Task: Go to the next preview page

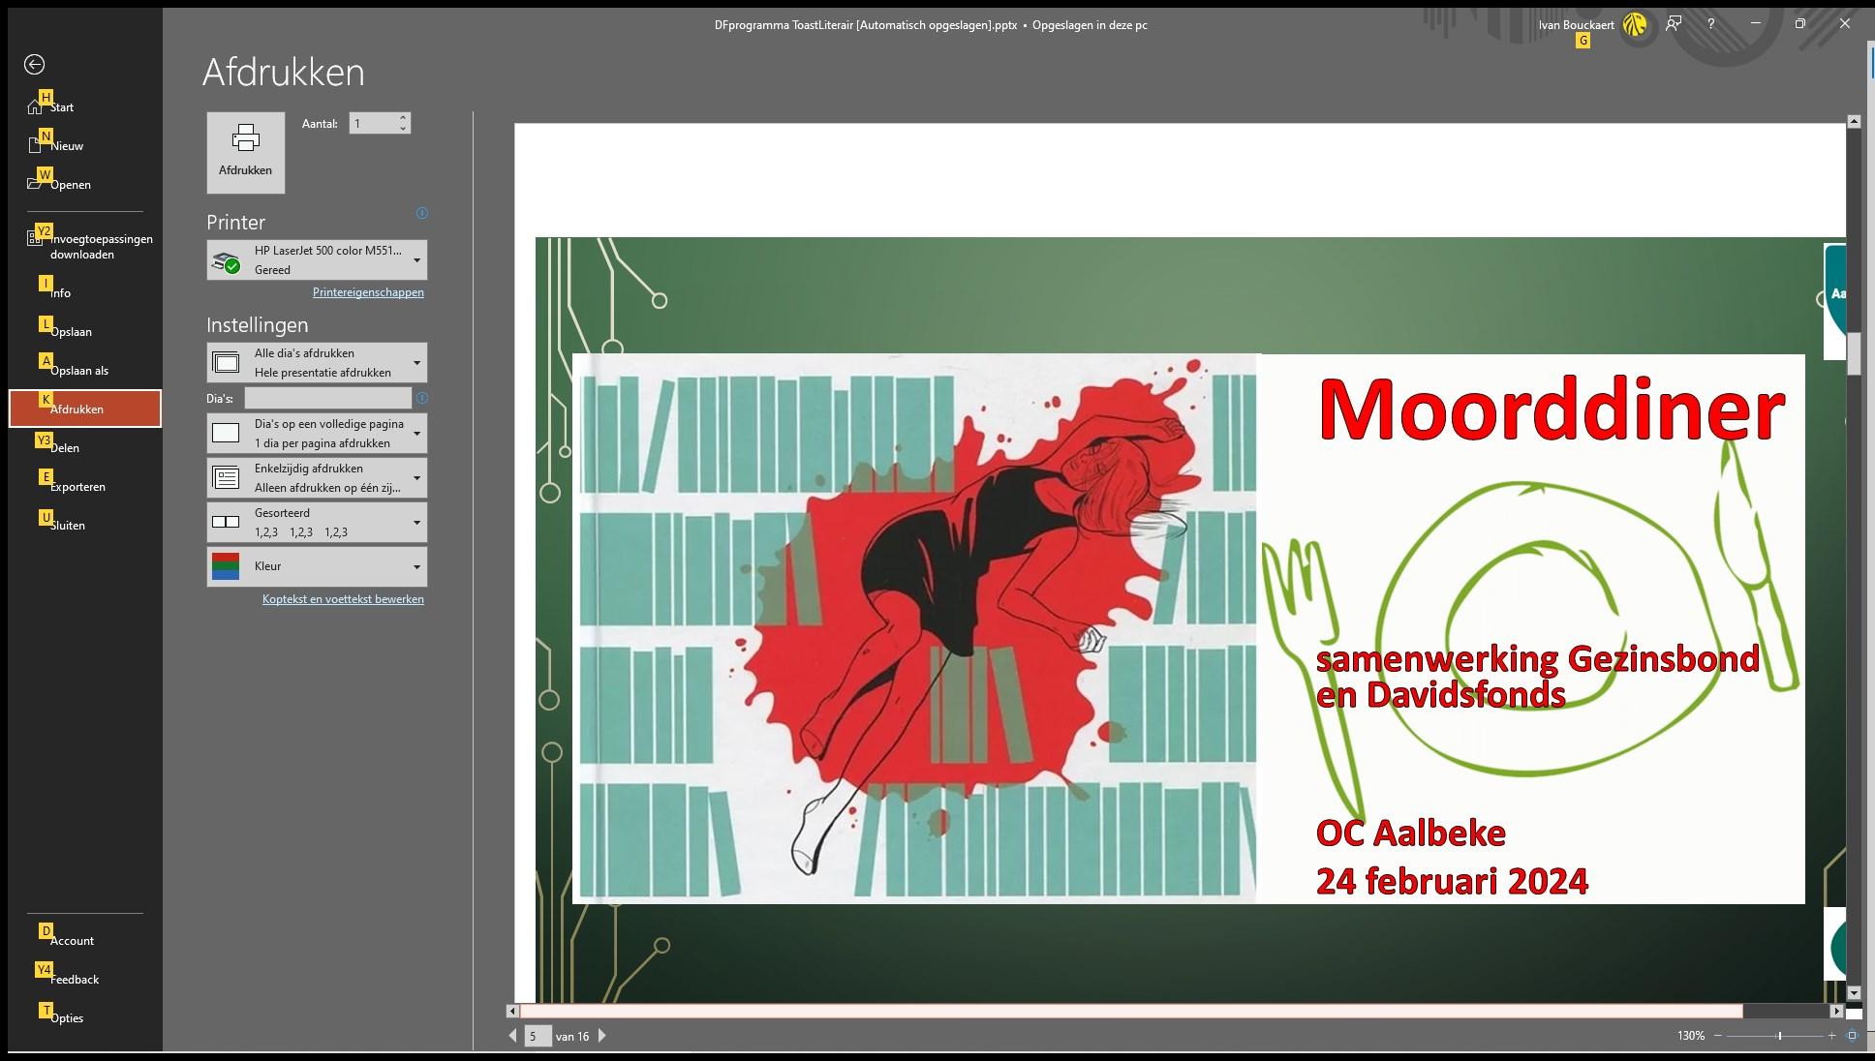Action: coord(602,1036)
